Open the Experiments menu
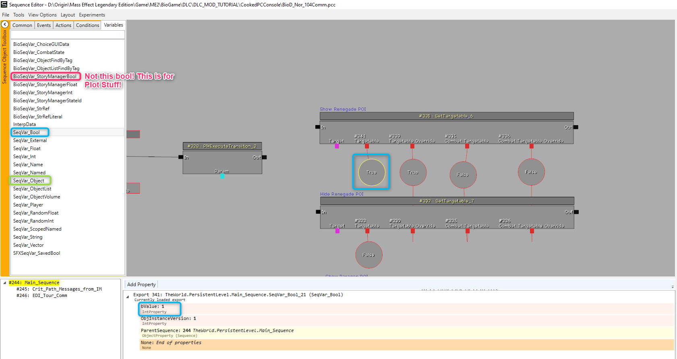Viewport: 677px width, 359px height. coord(92,15)
